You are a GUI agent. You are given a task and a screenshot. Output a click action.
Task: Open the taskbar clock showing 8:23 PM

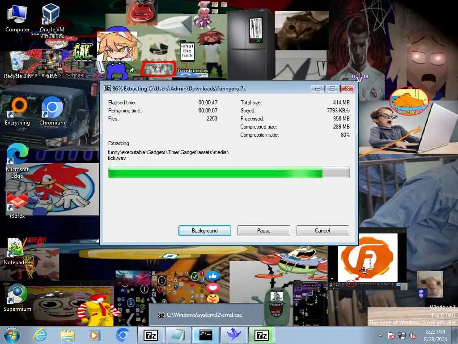pyautogui.click(x=435, y=335)
